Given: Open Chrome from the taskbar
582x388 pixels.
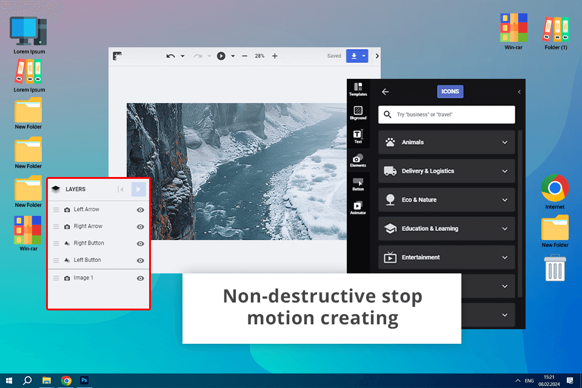Looking at the screenshot, I should click(66, 381).
